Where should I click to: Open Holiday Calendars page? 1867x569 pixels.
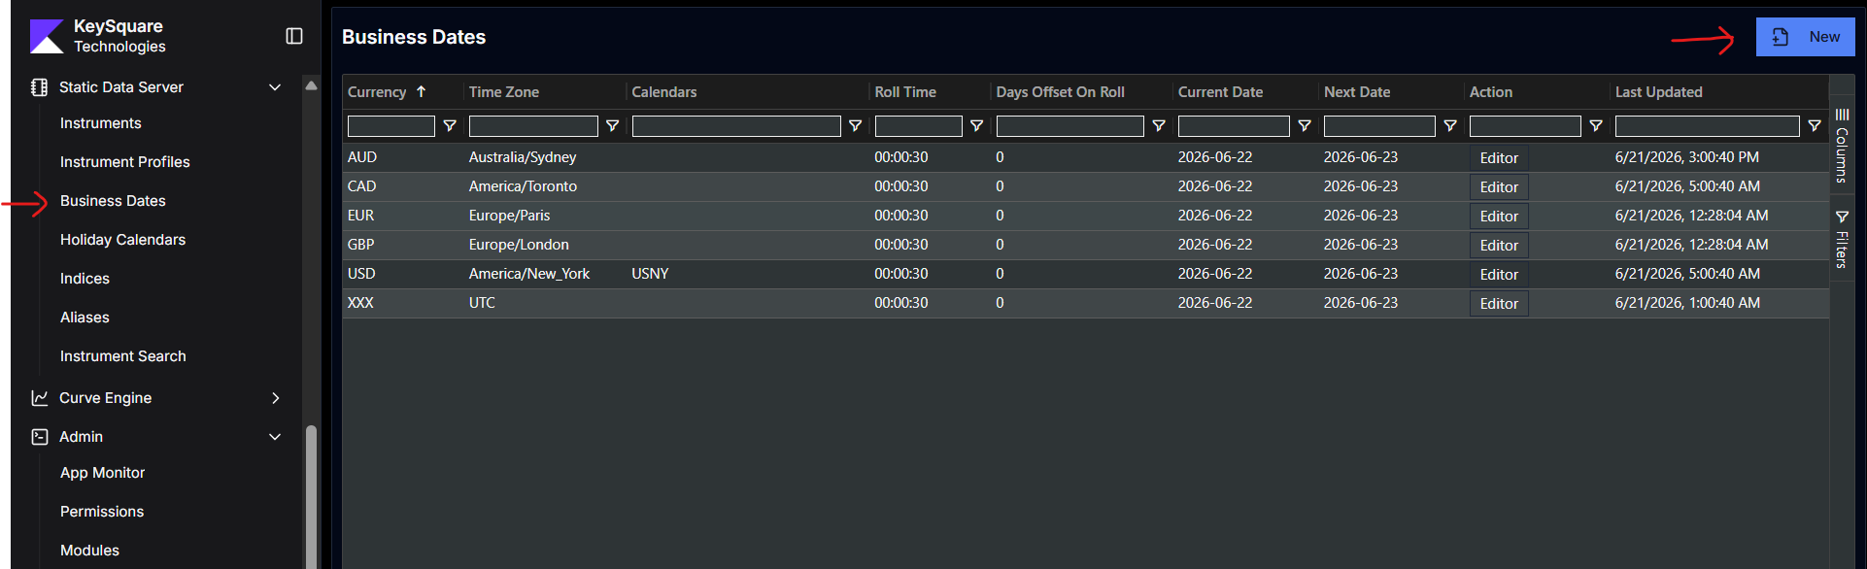[x=122, y=240]
